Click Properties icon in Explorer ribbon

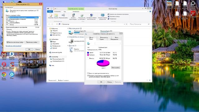tap(51, 16)
